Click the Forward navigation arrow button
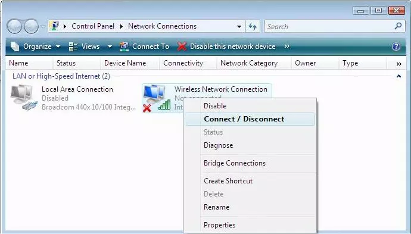This screenshot has width=411, height=234. point(31,26)
